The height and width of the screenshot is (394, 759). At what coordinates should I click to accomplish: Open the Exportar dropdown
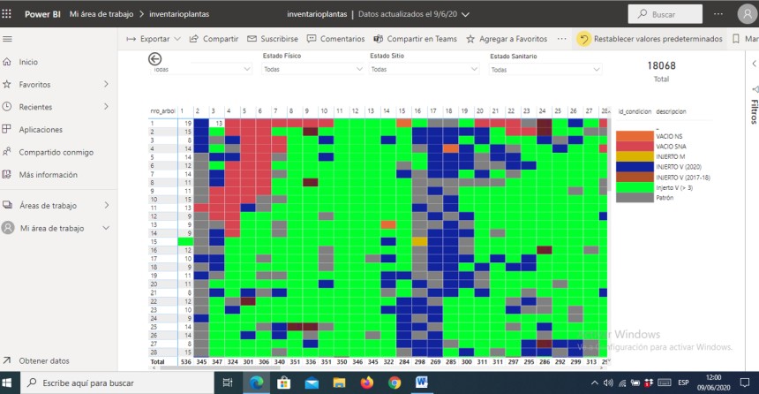153,39
